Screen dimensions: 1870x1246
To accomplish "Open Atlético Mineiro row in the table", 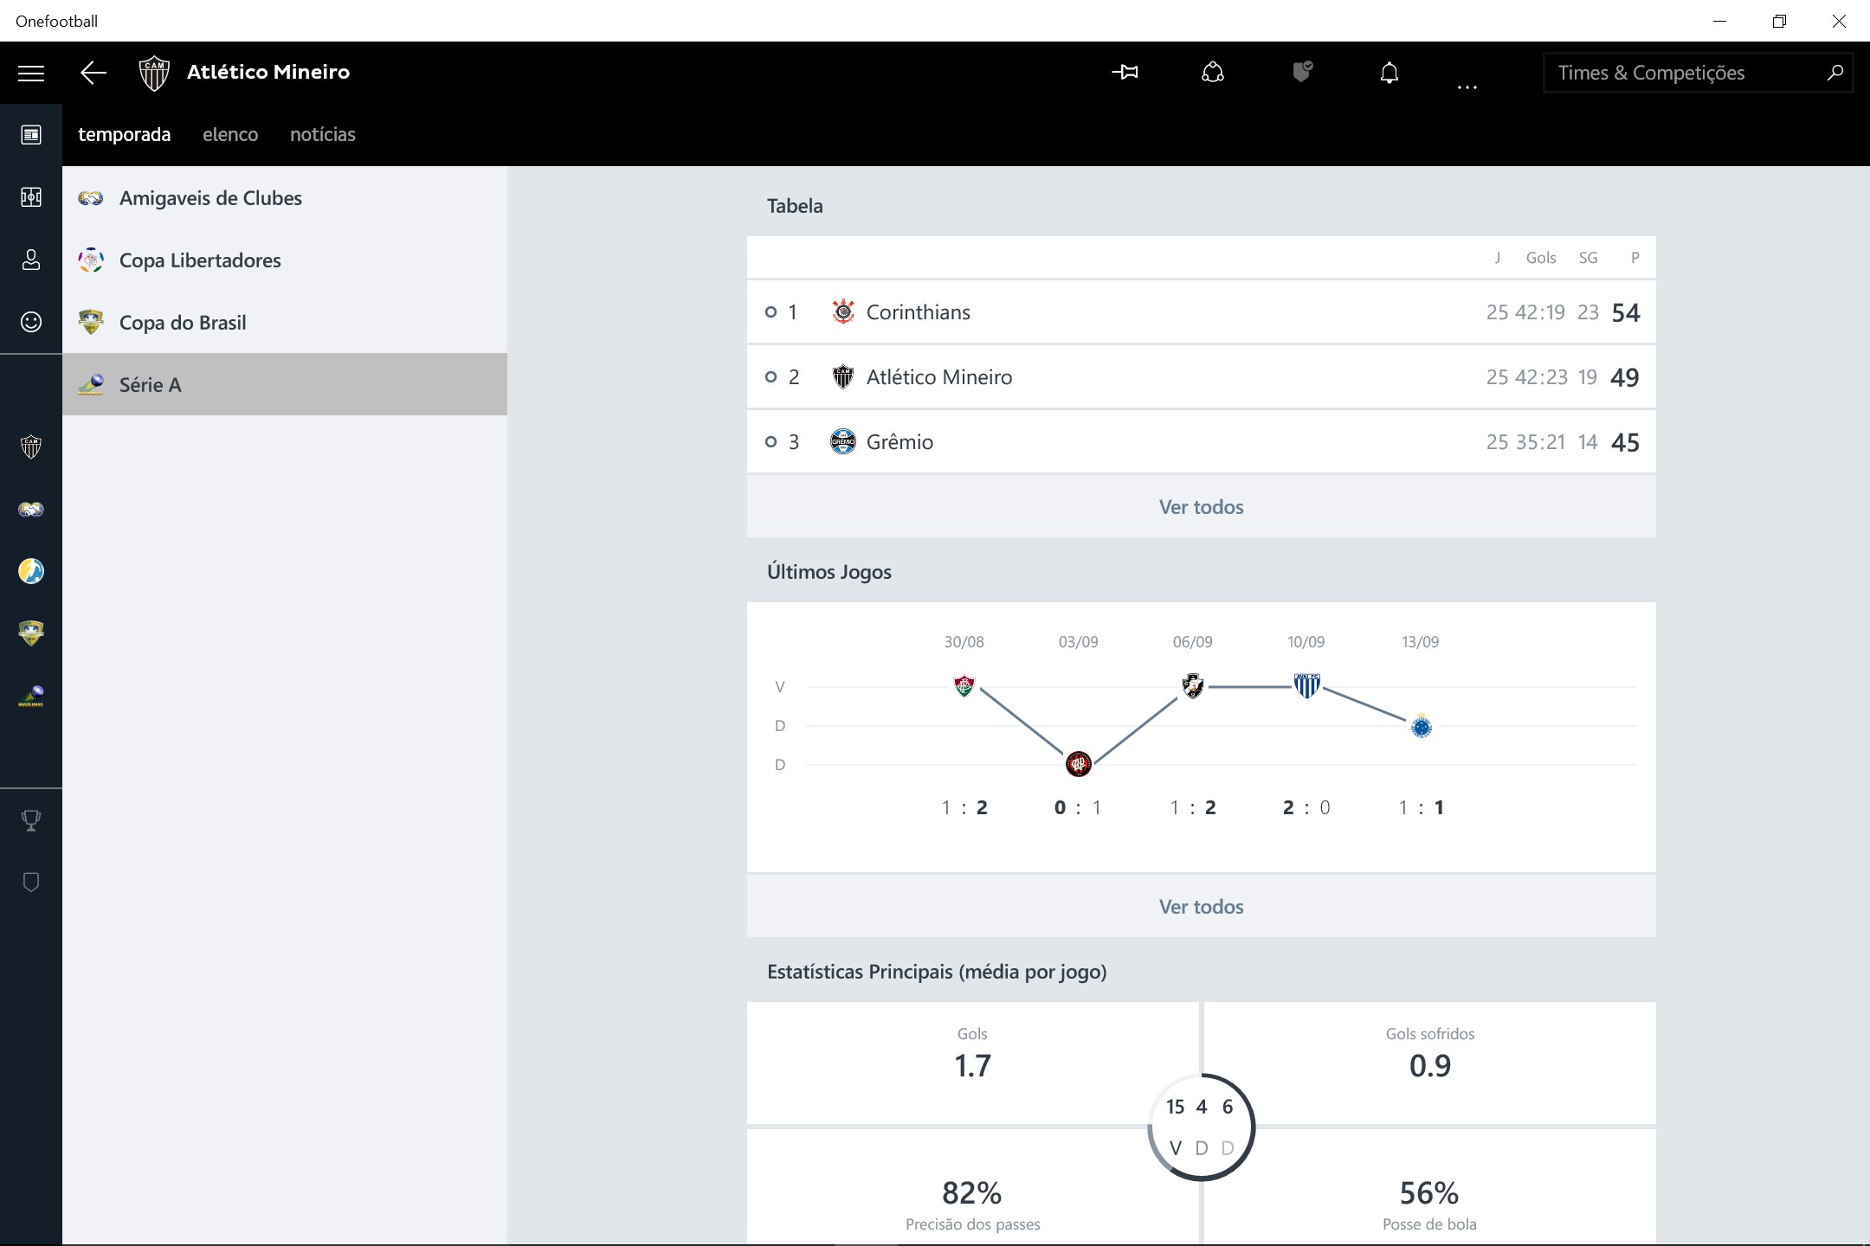I will (1202, 376).
